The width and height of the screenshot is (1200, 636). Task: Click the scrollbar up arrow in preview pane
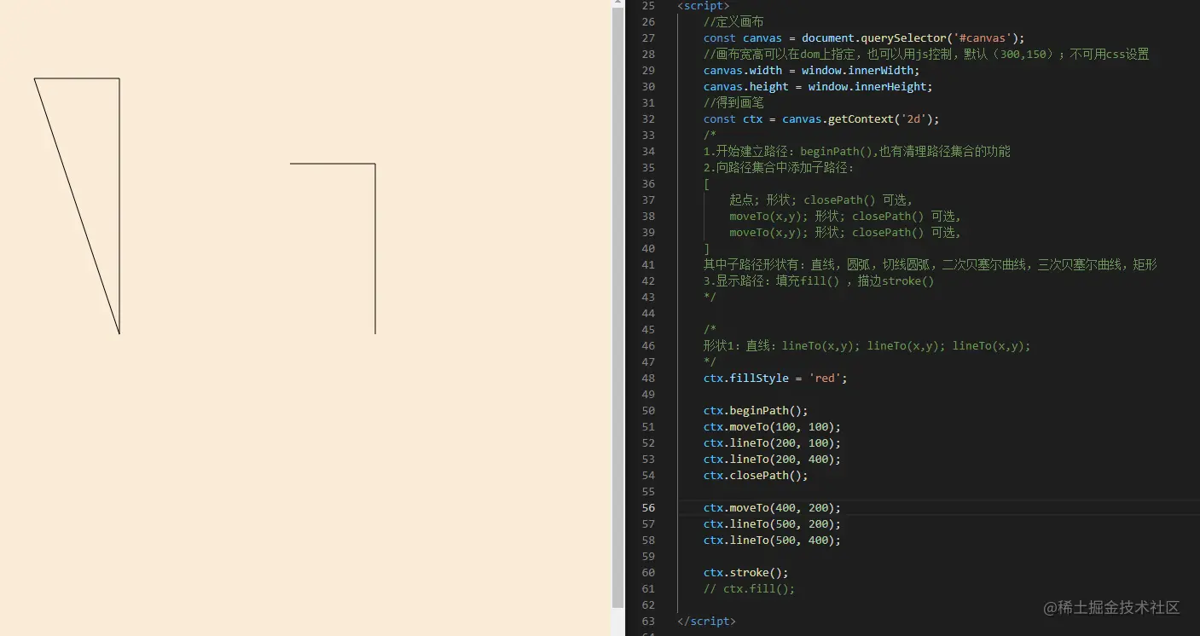[617, 4]
